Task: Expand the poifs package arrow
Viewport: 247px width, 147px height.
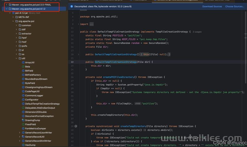Action: [x=16, y=46]
